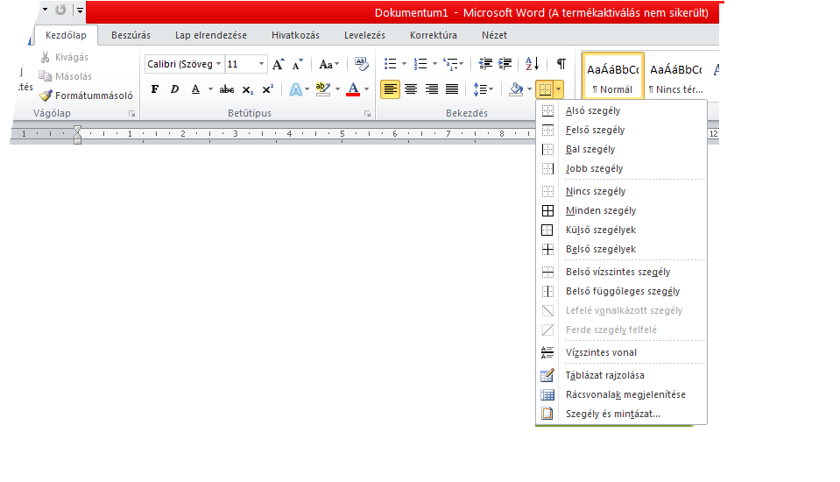Image resolution: width=840 pixels, height=482 pixels.
Task: Select Nincs szegély menu item
Action: point(621,191)
